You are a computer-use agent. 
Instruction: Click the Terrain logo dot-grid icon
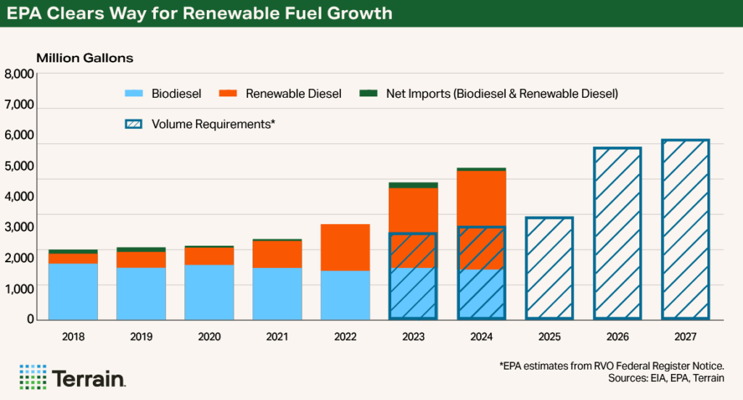click(33, 378)
